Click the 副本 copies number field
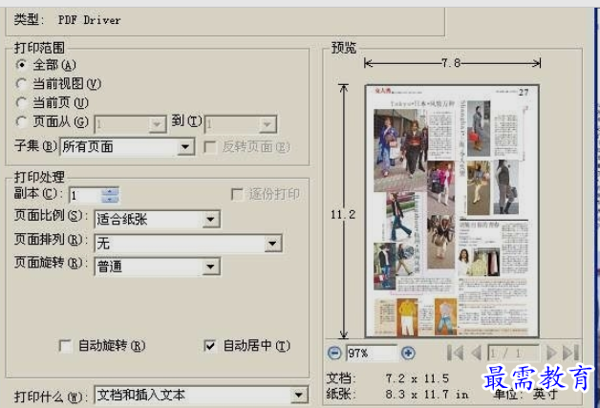This screenshot has height=408, width=600. [x=85, y=195]
